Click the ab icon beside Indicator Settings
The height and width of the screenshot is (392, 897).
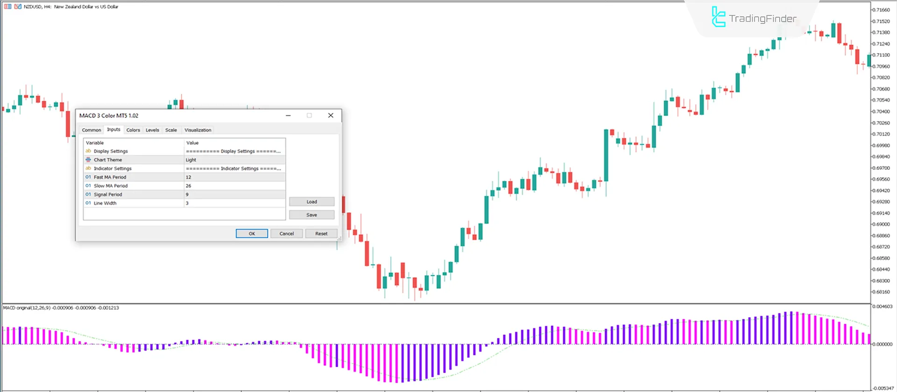[88, 168]
